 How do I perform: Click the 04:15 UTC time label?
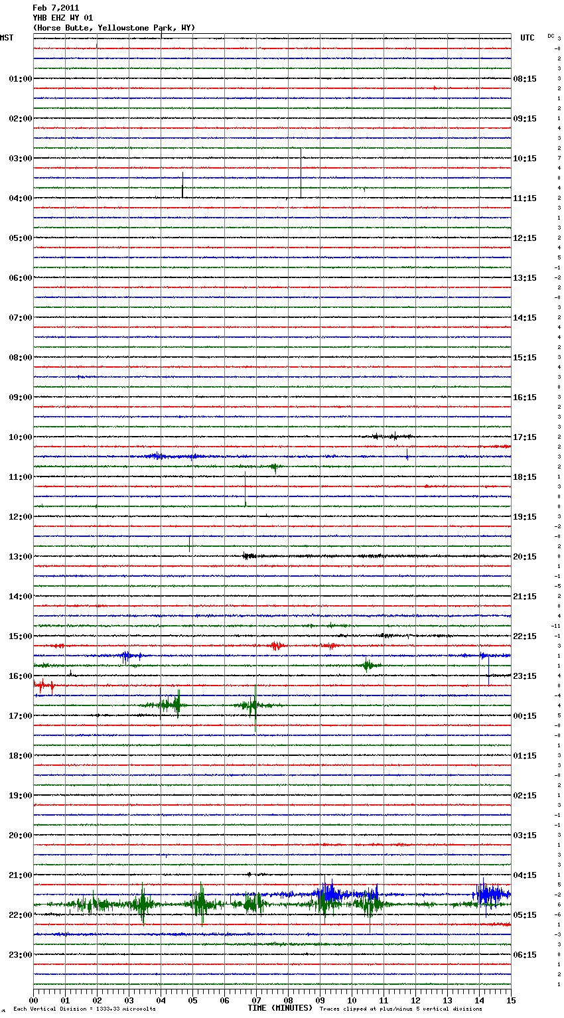click(525, 875)
